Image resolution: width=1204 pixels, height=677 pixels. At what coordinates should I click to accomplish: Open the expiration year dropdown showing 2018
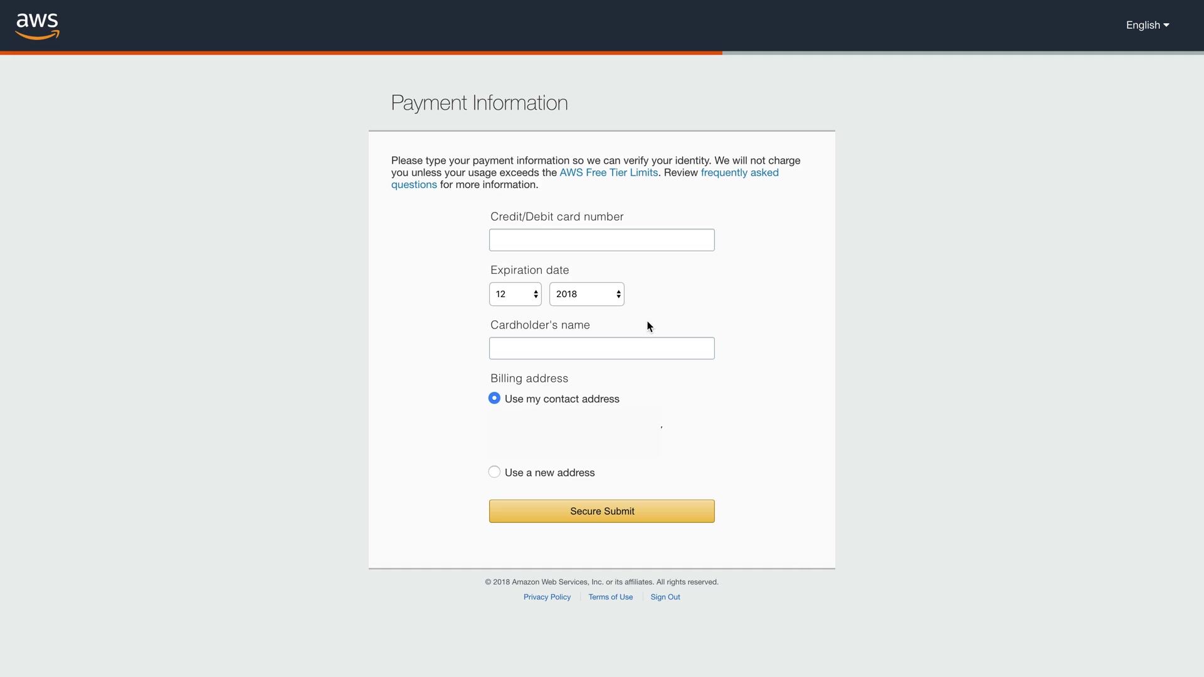(586, 294)
